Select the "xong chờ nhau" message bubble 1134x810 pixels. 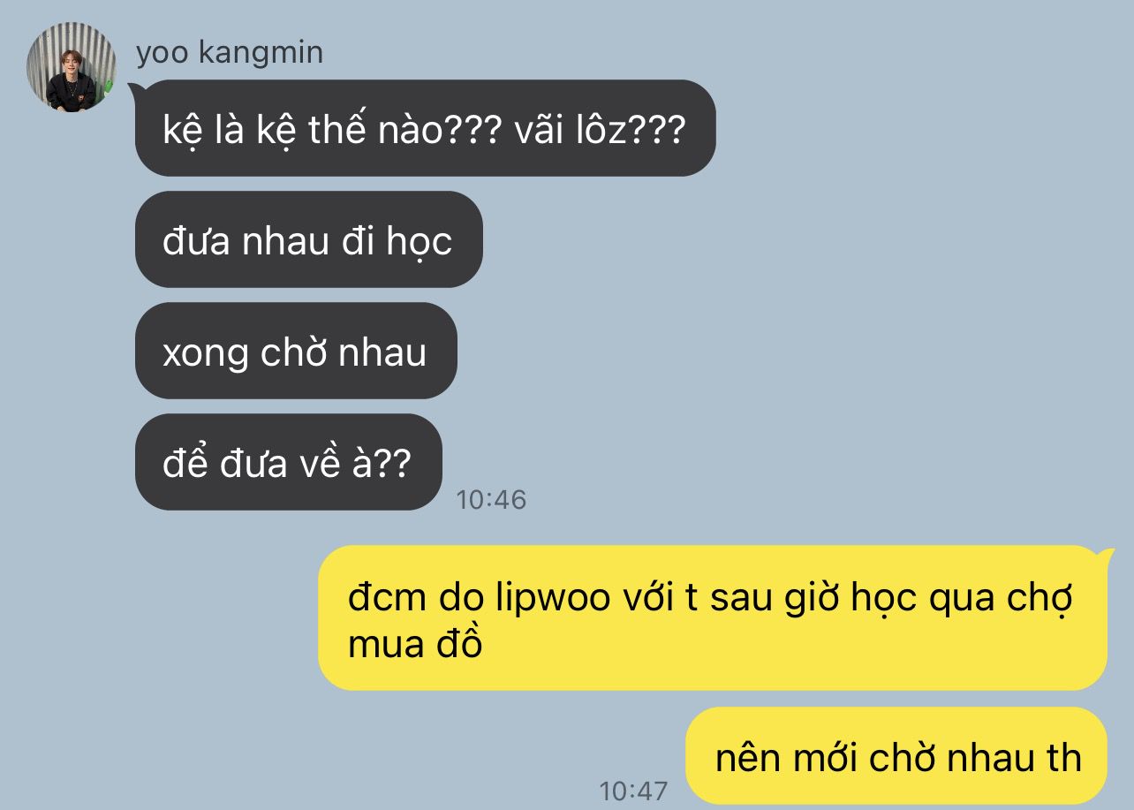click(x=296, y=351)
